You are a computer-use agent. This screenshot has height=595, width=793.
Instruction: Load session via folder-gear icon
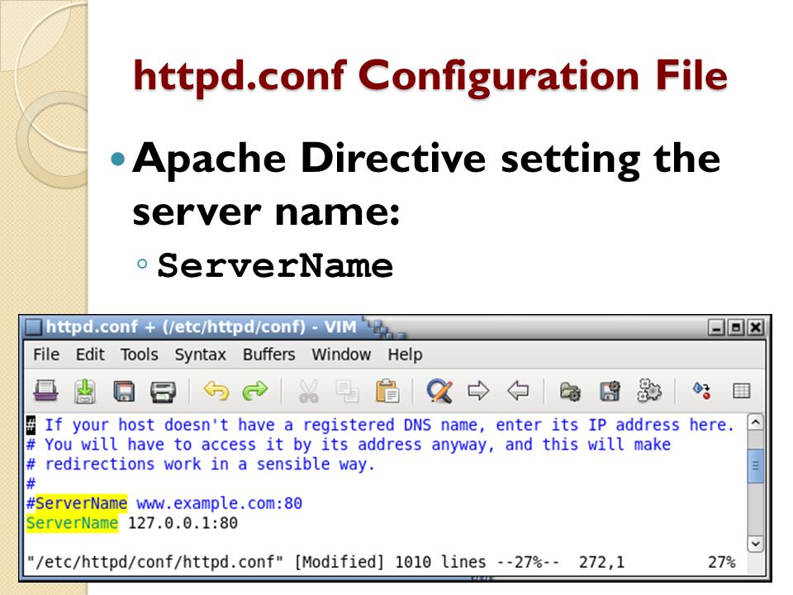571,391
